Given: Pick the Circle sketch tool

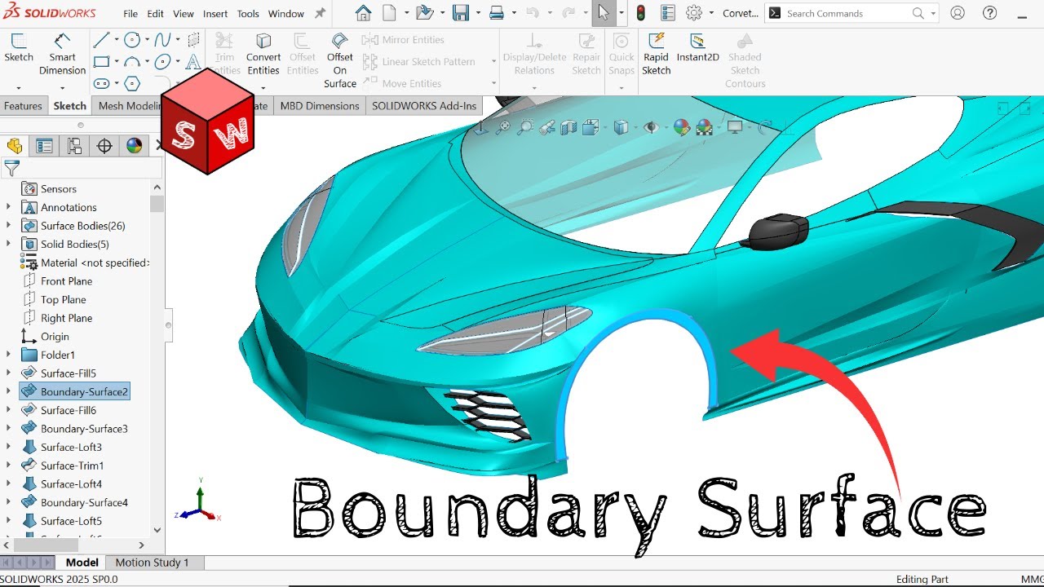Looking at the screenshot, I should tap(132, 40).
